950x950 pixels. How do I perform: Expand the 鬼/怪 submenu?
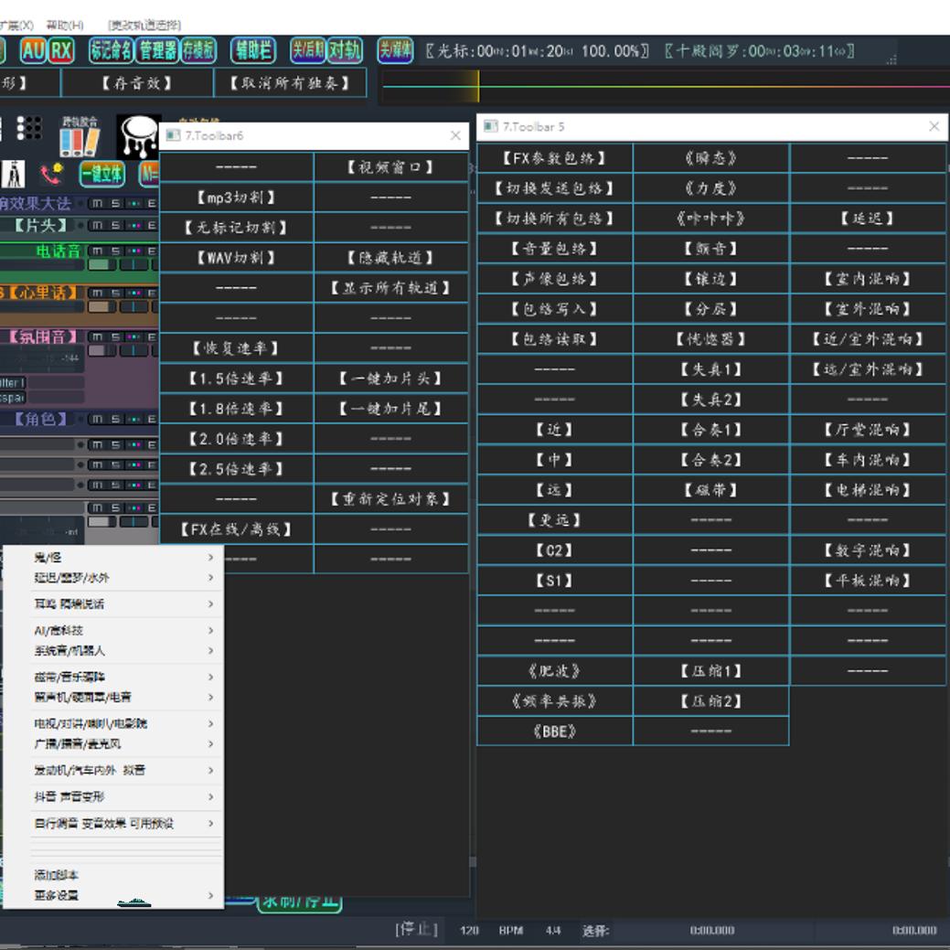click(x=113, y=558)
